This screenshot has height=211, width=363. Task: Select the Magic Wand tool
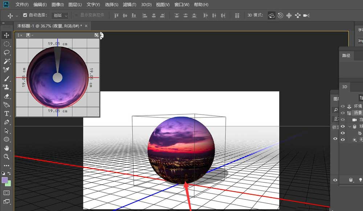[7, 61]
